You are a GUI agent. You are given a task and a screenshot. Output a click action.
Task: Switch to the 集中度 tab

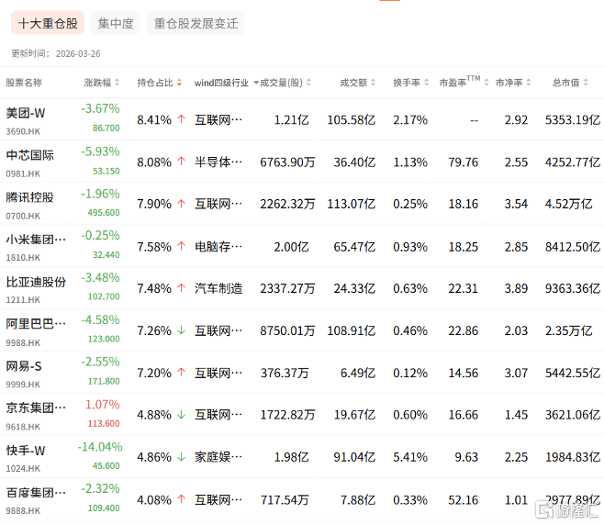pos(116,23)
